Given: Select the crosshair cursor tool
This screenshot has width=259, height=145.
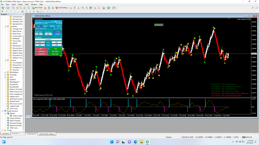Looking at the screenshot, I should point(6,11).
